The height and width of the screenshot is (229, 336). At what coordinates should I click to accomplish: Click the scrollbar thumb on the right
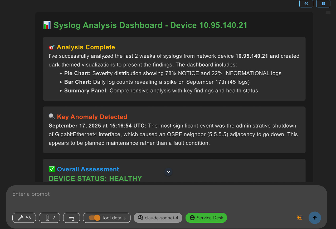coord(328,12)
